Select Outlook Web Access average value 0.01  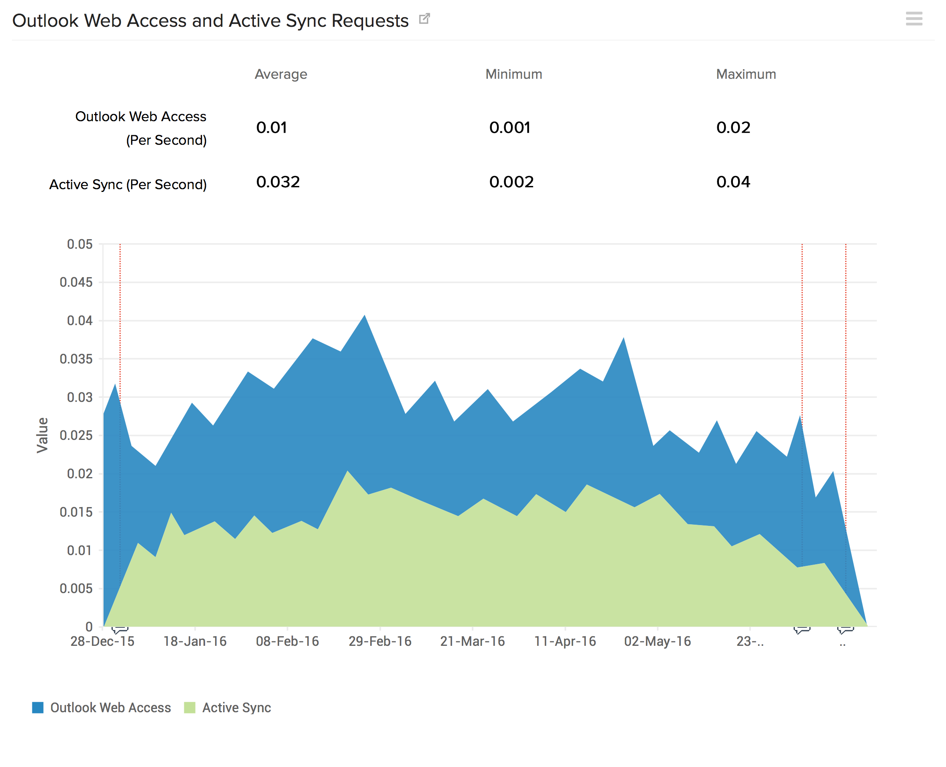[x=271, y=128]
